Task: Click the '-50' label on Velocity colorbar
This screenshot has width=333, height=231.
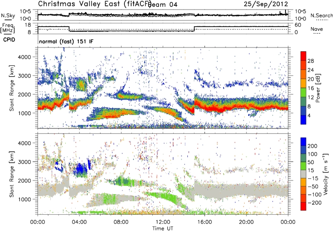Action: pyautogui.click(x=313, y=186)
